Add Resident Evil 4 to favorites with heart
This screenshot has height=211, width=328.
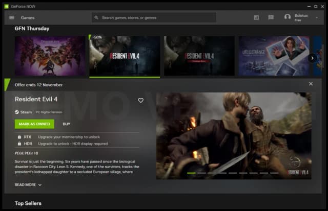coord(141,100)
